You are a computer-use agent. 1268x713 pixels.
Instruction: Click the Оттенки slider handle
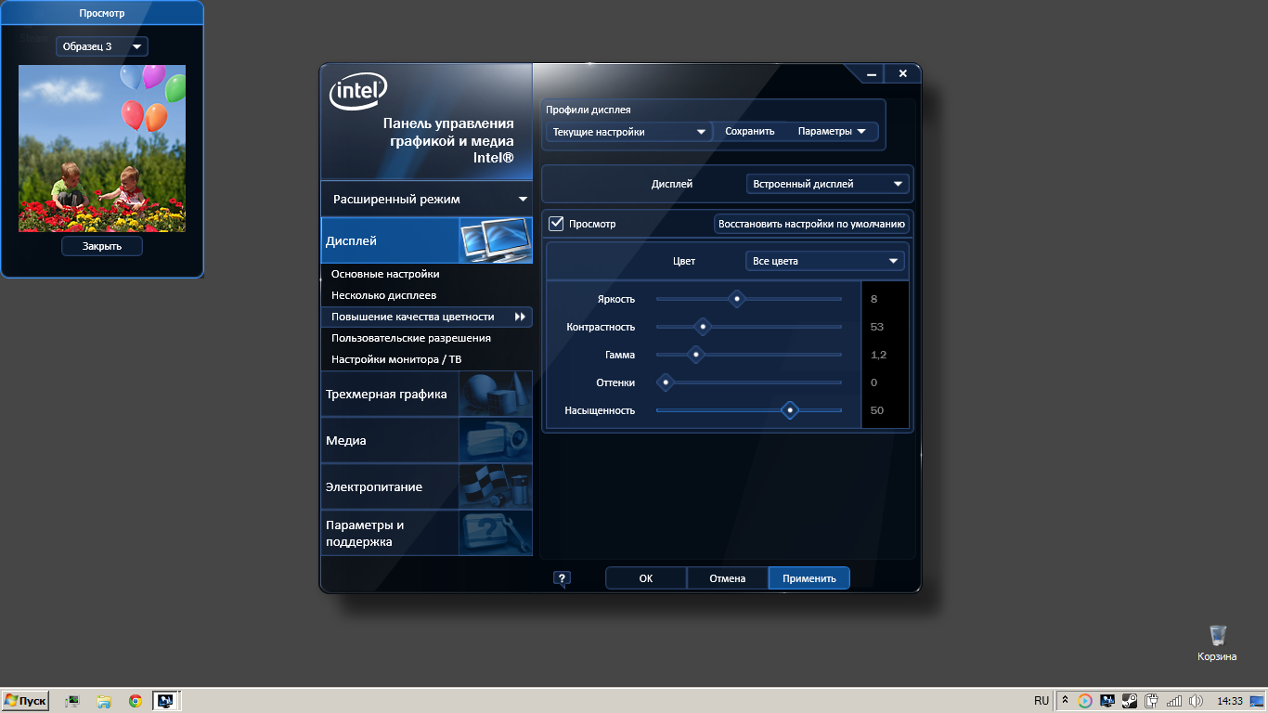[665, 382]
